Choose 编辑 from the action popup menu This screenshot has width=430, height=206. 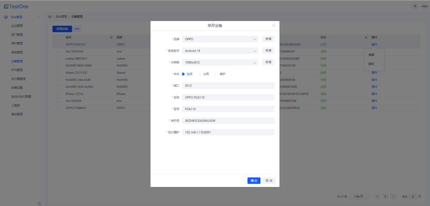(x=371, y=55)
